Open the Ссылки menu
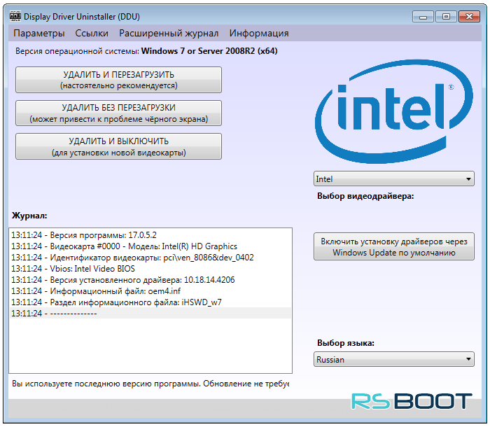The width and height of the screenshot is (490, 427). pos(92,33)
